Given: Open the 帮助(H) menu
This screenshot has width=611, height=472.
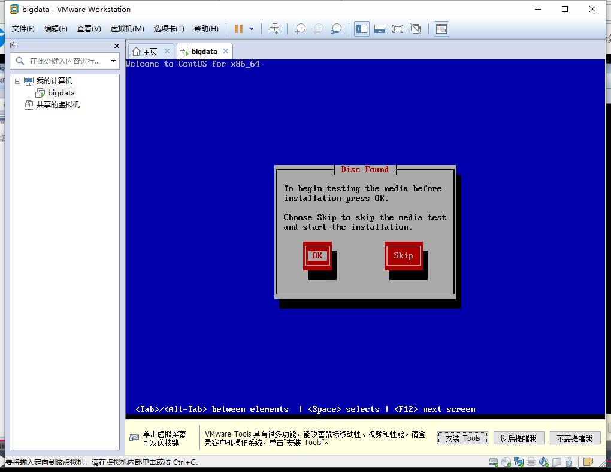Looking at the screenshot, I should pyautogui.click(x=206, y=29).
